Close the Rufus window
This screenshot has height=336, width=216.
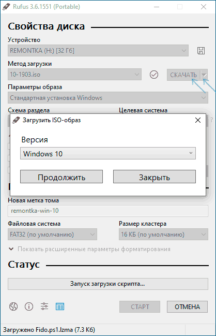point(204,7)
